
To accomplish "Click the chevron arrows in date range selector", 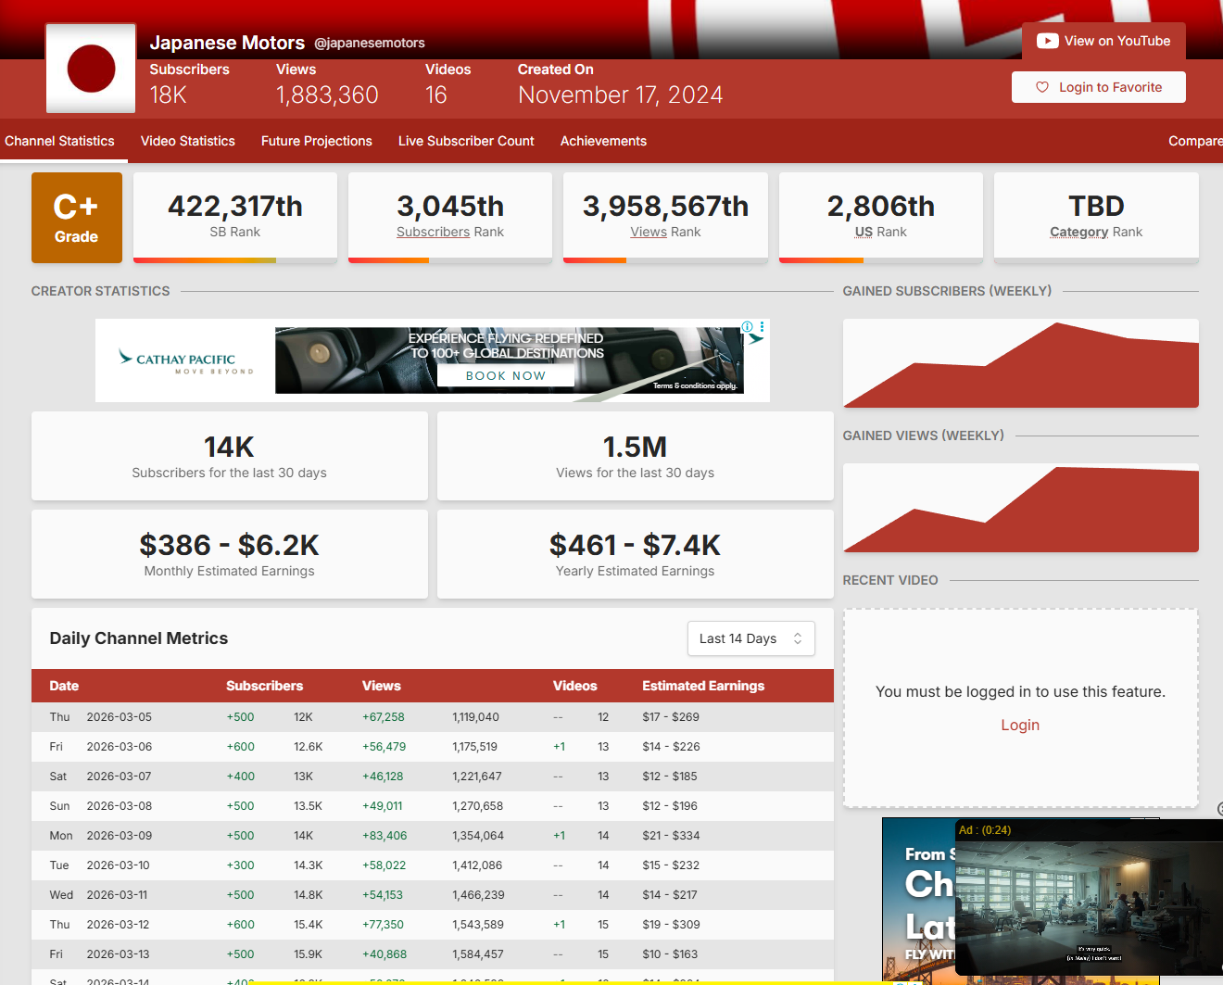I will [798, 638].
